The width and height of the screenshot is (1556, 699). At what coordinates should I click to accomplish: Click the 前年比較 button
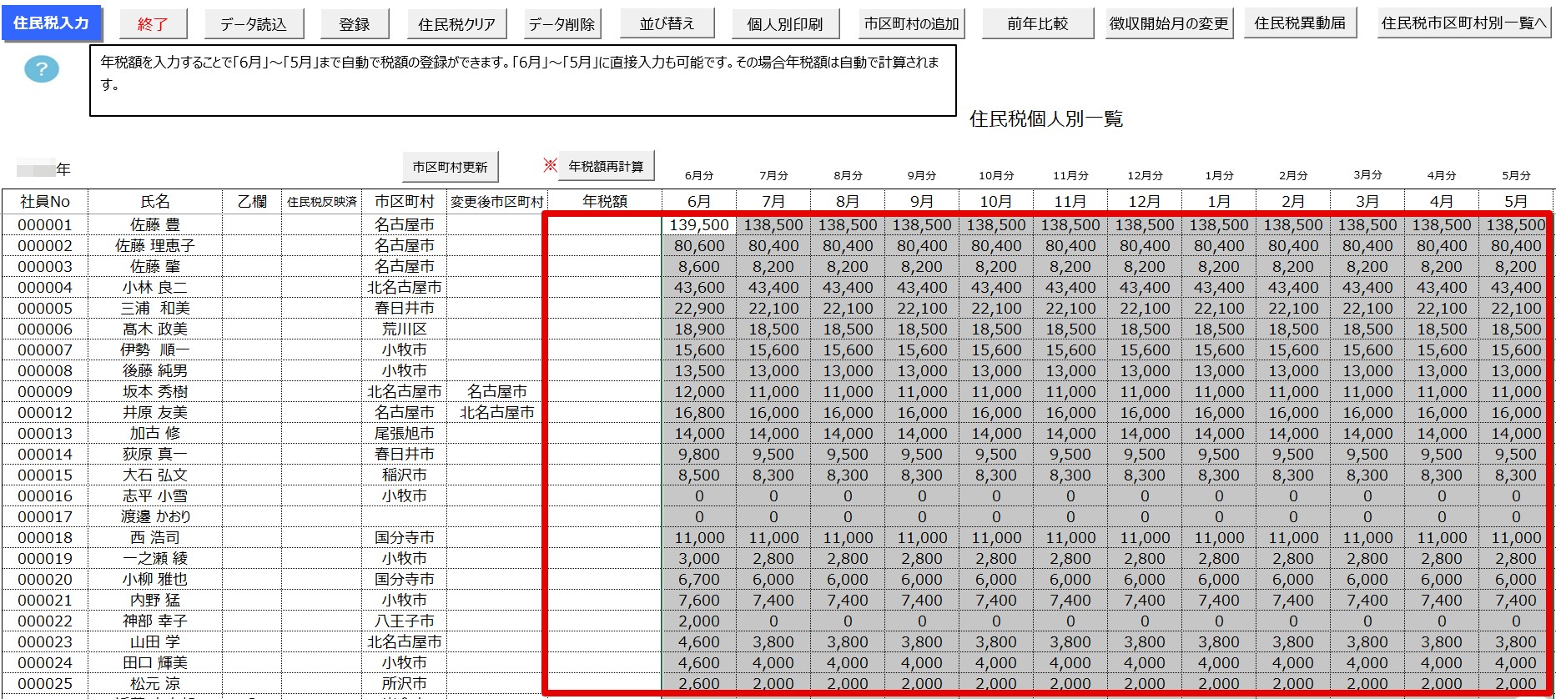[1038, 24]
